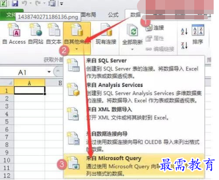The image size is (219, 180).
Task: Open 连接 connections button
Action: click(x=155, y=28)
